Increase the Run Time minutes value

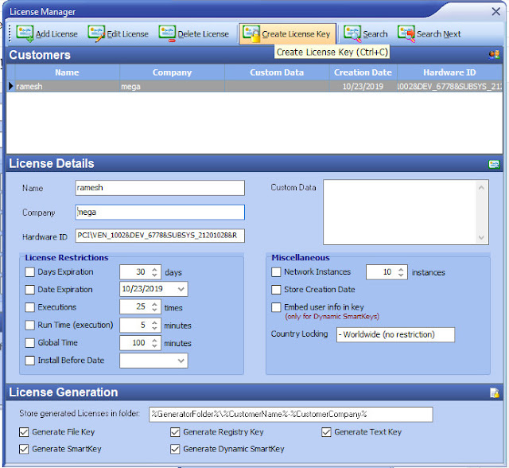pos(154,322)
